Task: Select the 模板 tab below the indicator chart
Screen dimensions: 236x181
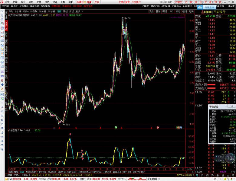Action: (x=16, y=172)
